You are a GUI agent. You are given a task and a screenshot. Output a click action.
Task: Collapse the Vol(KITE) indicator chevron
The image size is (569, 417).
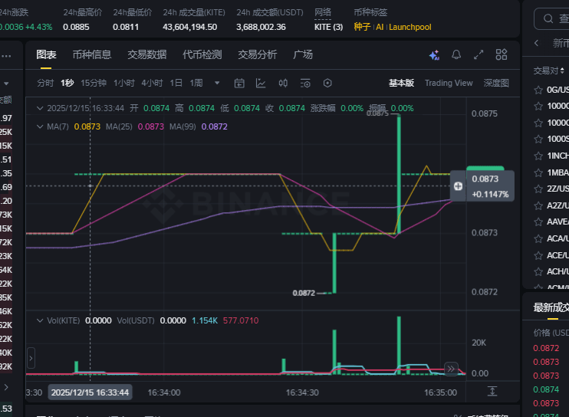(40, 320)
